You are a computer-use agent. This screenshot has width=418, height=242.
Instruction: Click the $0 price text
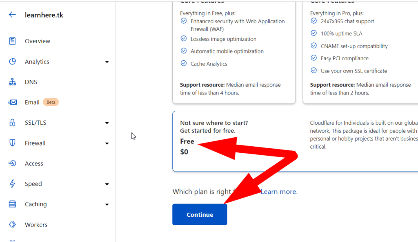tap(184, 152)
